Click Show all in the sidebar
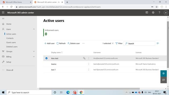Image resolution: width=169 pixels, height=95 pixels. [10, 70]
